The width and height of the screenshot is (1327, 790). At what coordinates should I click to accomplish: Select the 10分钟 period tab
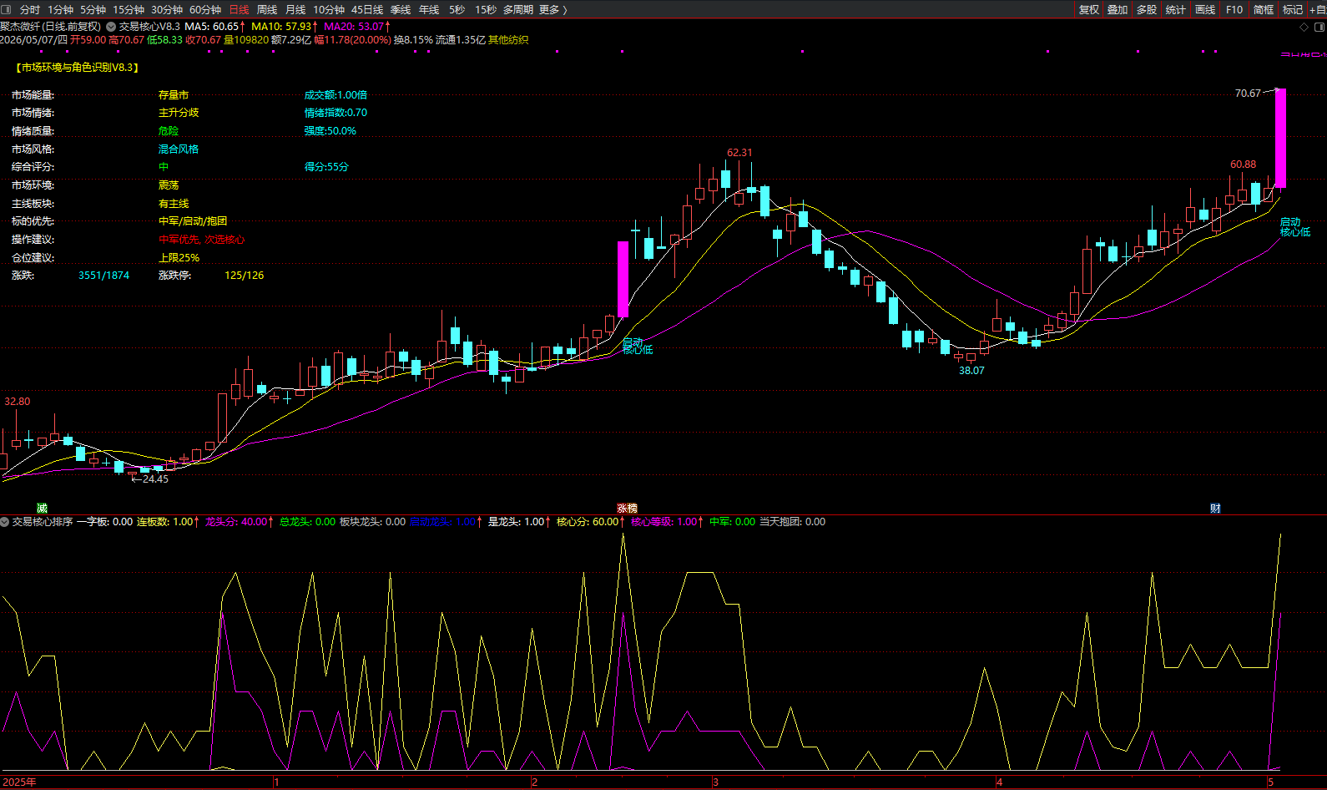(x=329, y=9)
